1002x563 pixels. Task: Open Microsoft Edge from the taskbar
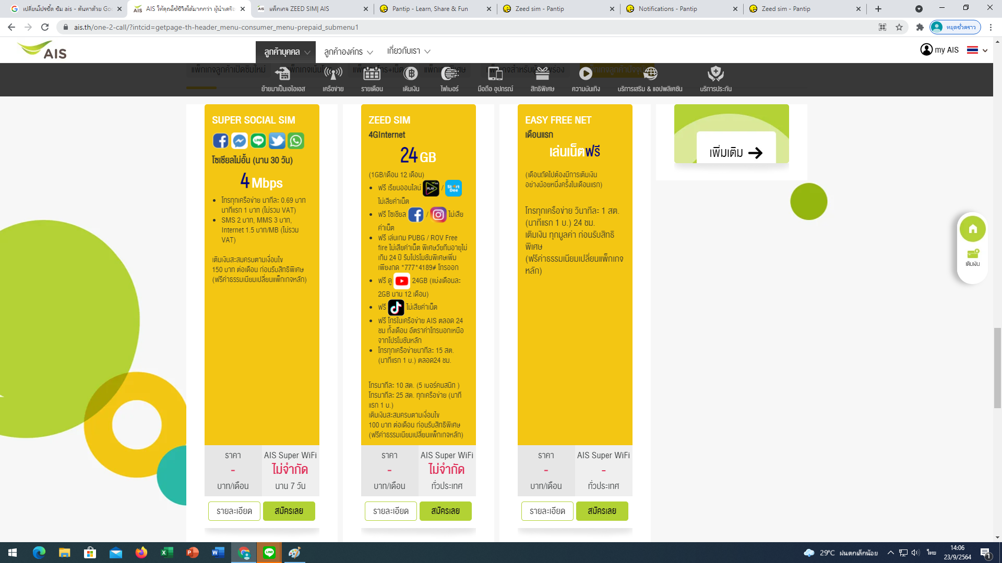[39, 553]
